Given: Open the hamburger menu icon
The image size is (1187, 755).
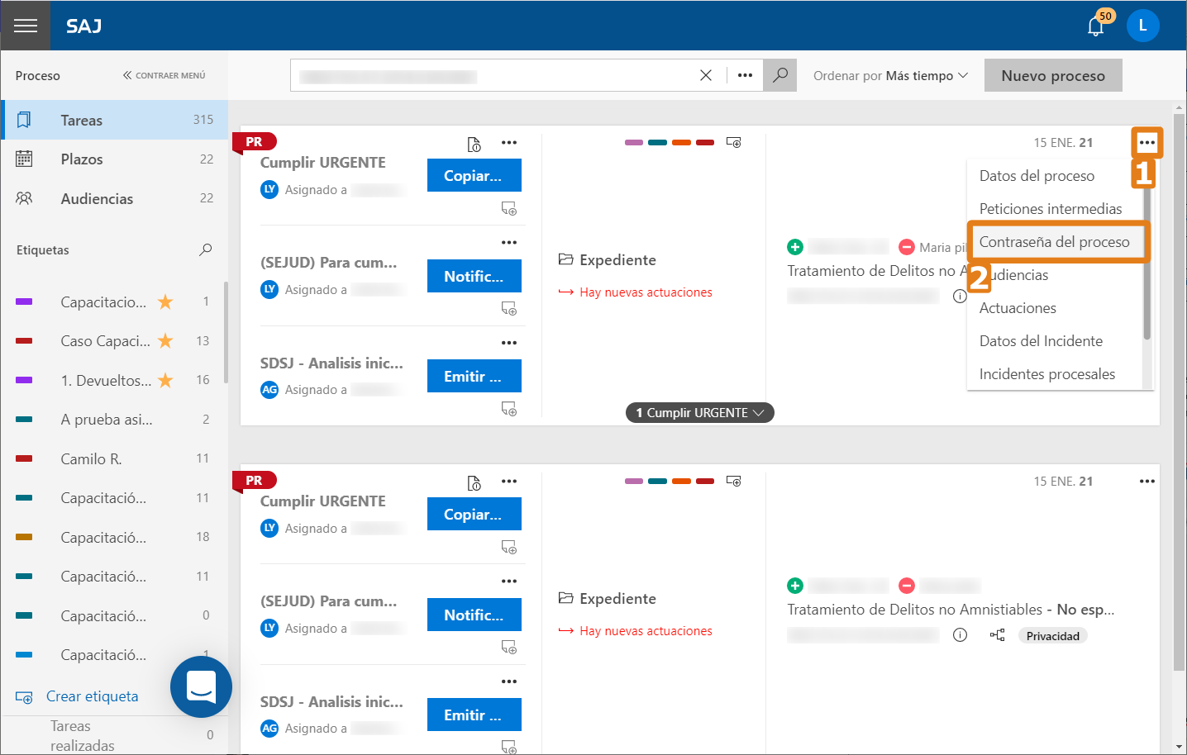Looking at the screenshot, I should (26, 26).
